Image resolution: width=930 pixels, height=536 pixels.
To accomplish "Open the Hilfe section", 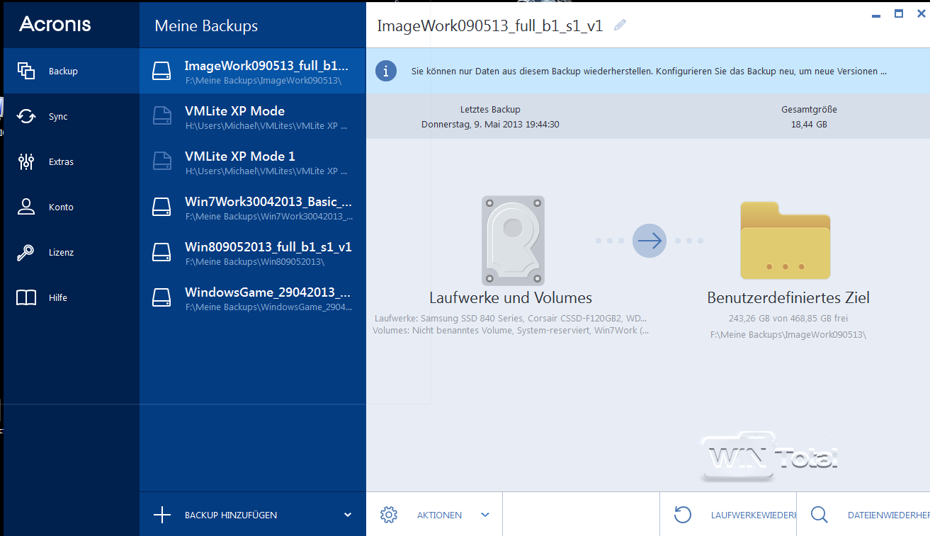I will (72, 297).
